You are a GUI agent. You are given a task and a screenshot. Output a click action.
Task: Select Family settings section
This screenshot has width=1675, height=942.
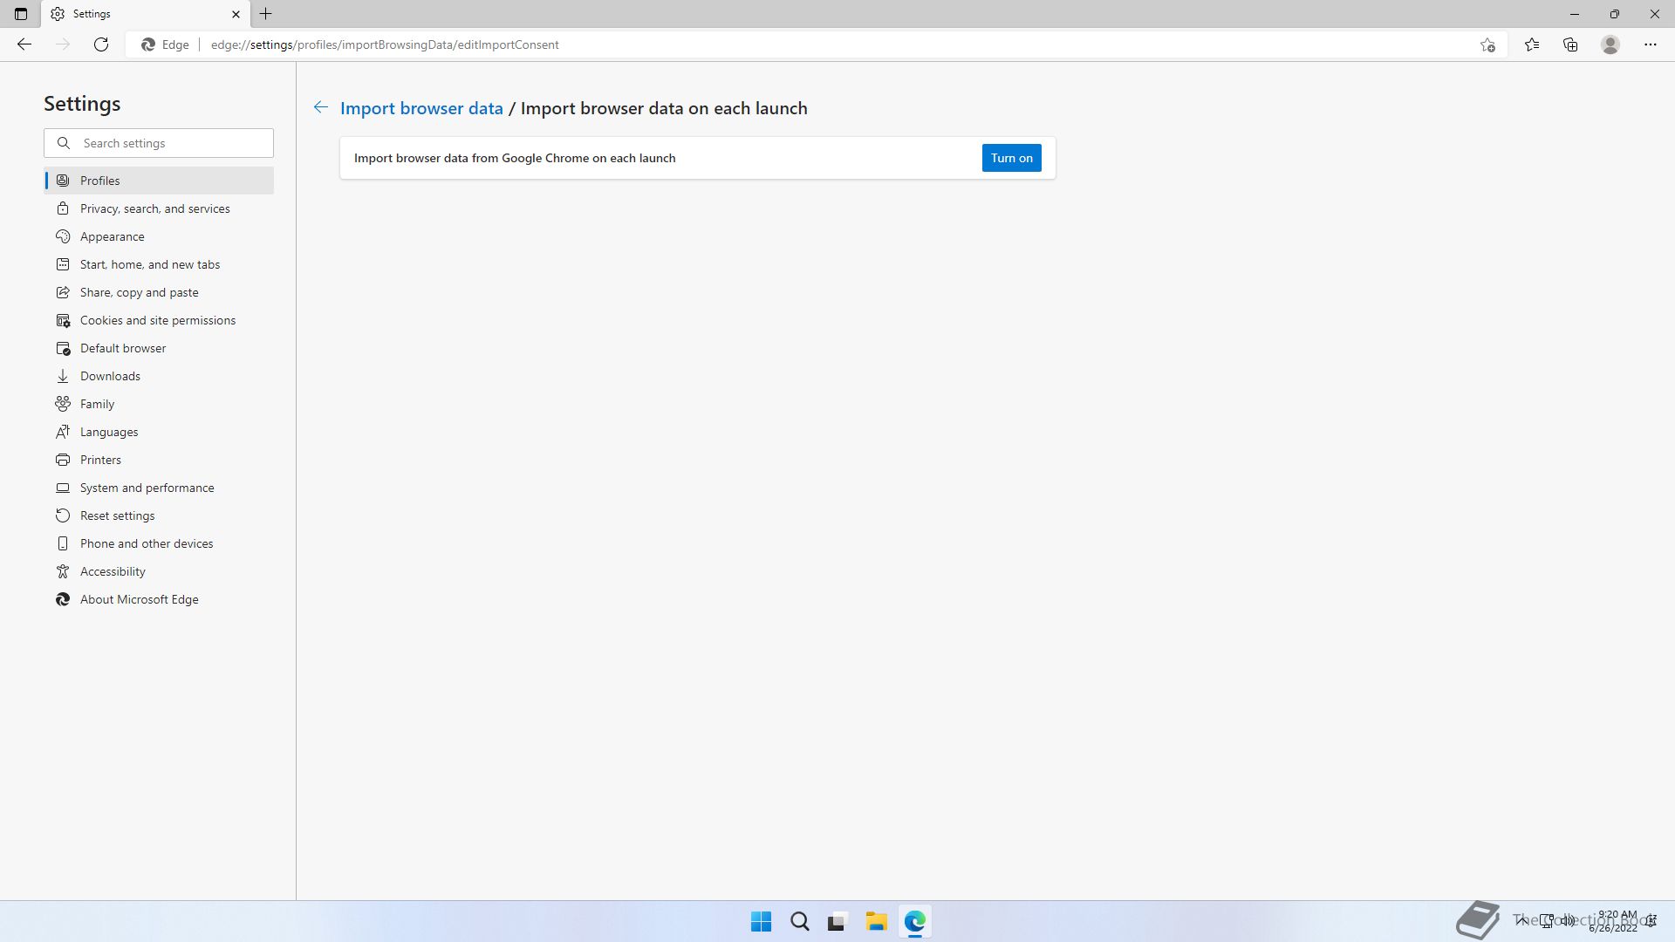coord(159,404)
